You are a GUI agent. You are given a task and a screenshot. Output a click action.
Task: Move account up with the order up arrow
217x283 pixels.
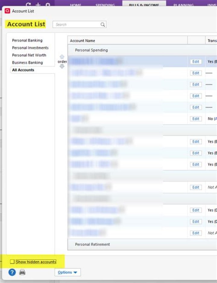(62, 57)
